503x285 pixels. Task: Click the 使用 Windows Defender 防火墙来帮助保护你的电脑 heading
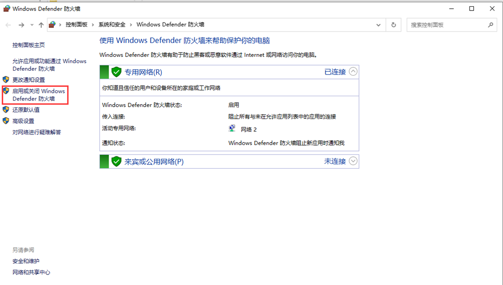[x=184, y=40]
